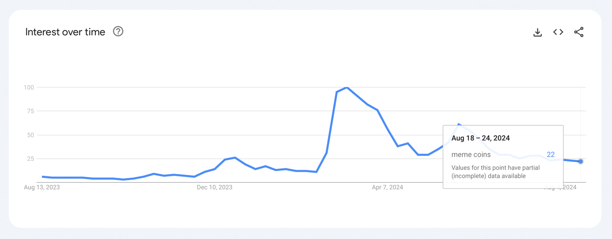This screenshot has height=239, width=612.
Task: Click the help question mark icon
Action: tap(118, 32)
